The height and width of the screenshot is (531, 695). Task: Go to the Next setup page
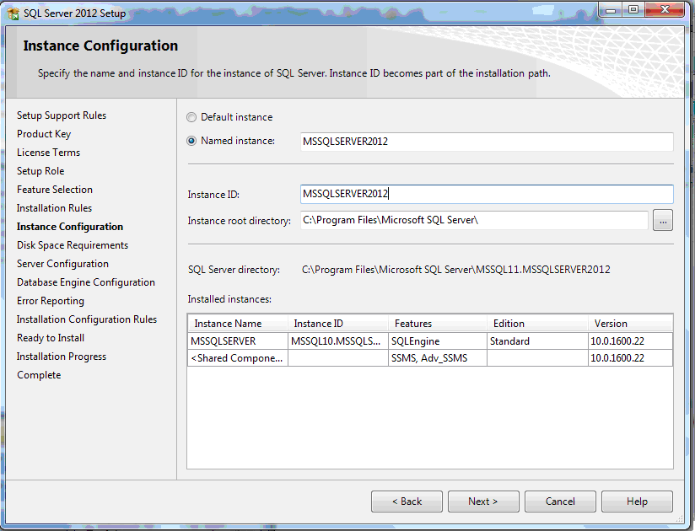(483, 501)
